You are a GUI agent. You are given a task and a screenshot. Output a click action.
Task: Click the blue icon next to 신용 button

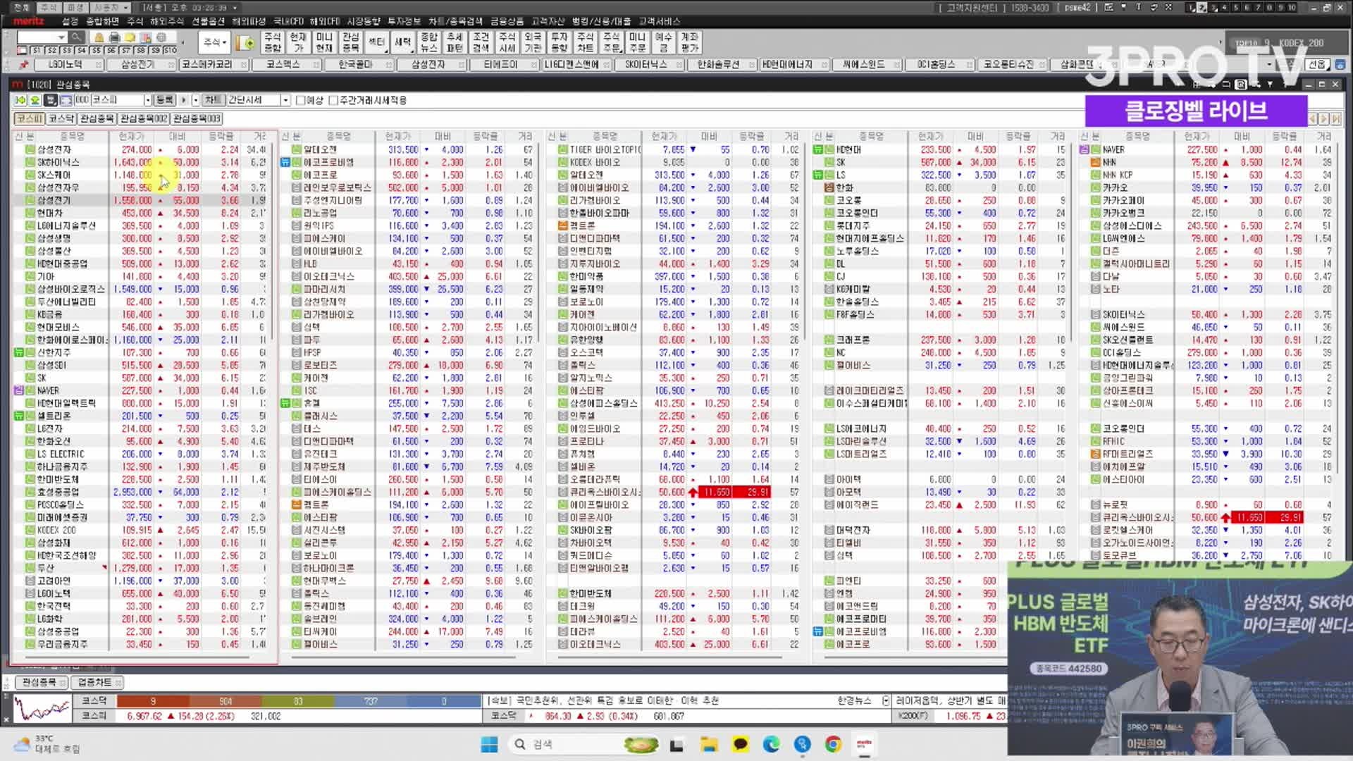tap(1339, 65)
